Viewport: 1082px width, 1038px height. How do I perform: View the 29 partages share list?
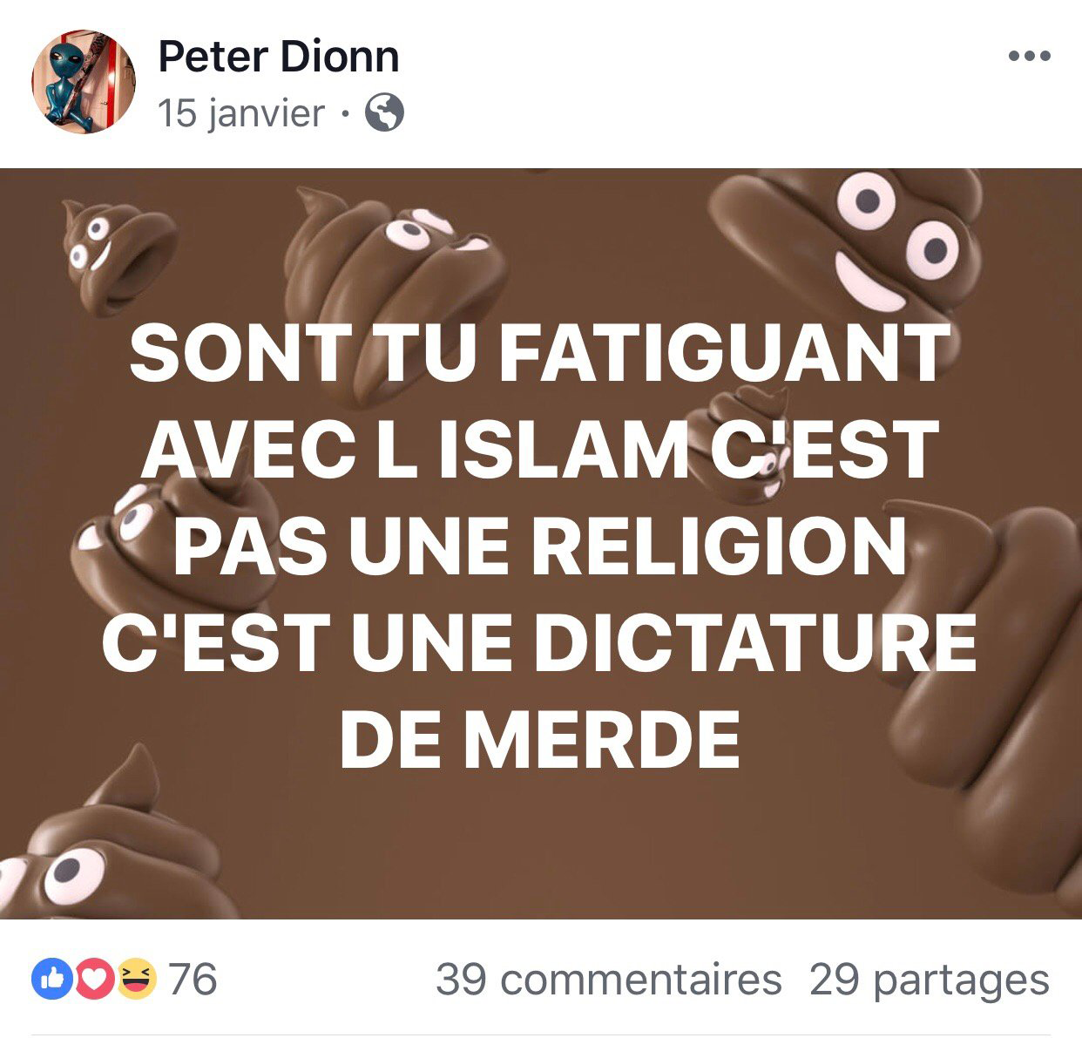[930, 980]
